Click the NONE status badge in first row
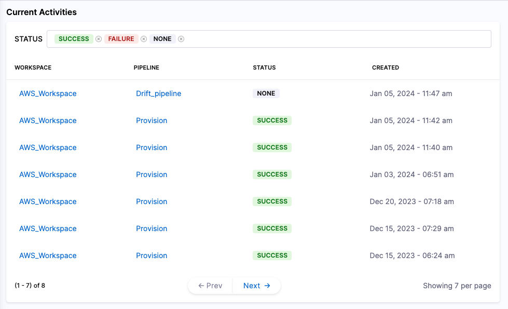508x309 pixels. tap(266, 93)
